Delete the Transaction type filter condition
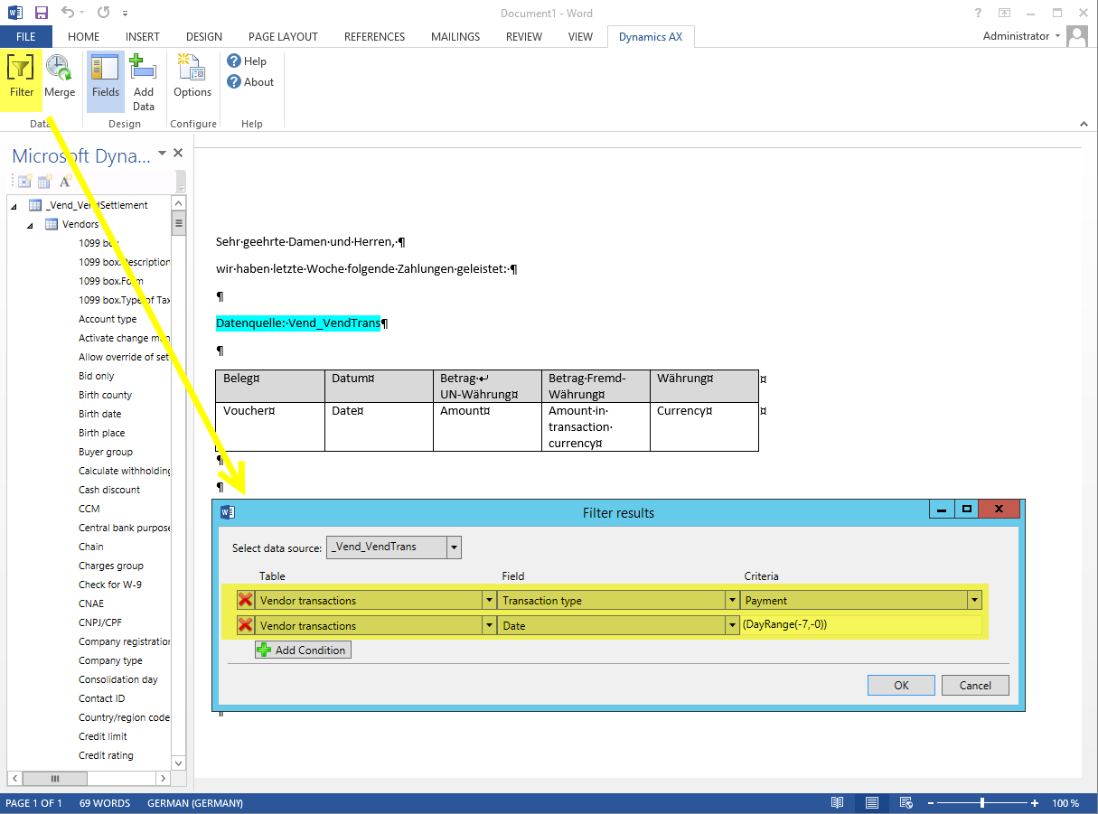Image resolution: width=1098 pixels, height=814 pixels. [245, 601]
